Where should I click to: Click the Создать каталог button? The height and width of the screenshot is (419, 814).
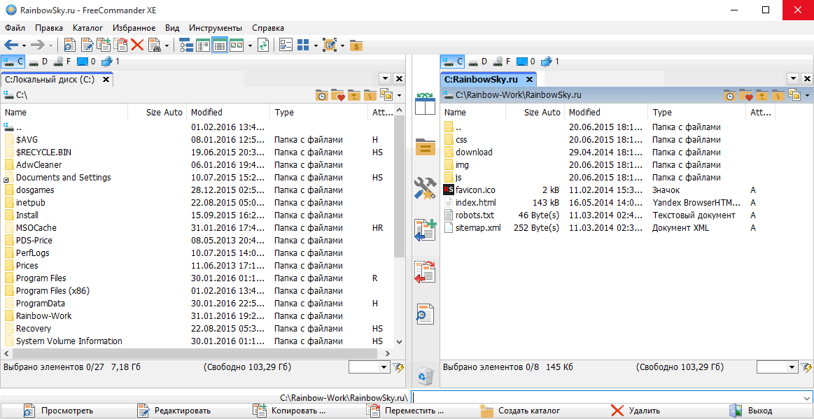pos(519,411)
